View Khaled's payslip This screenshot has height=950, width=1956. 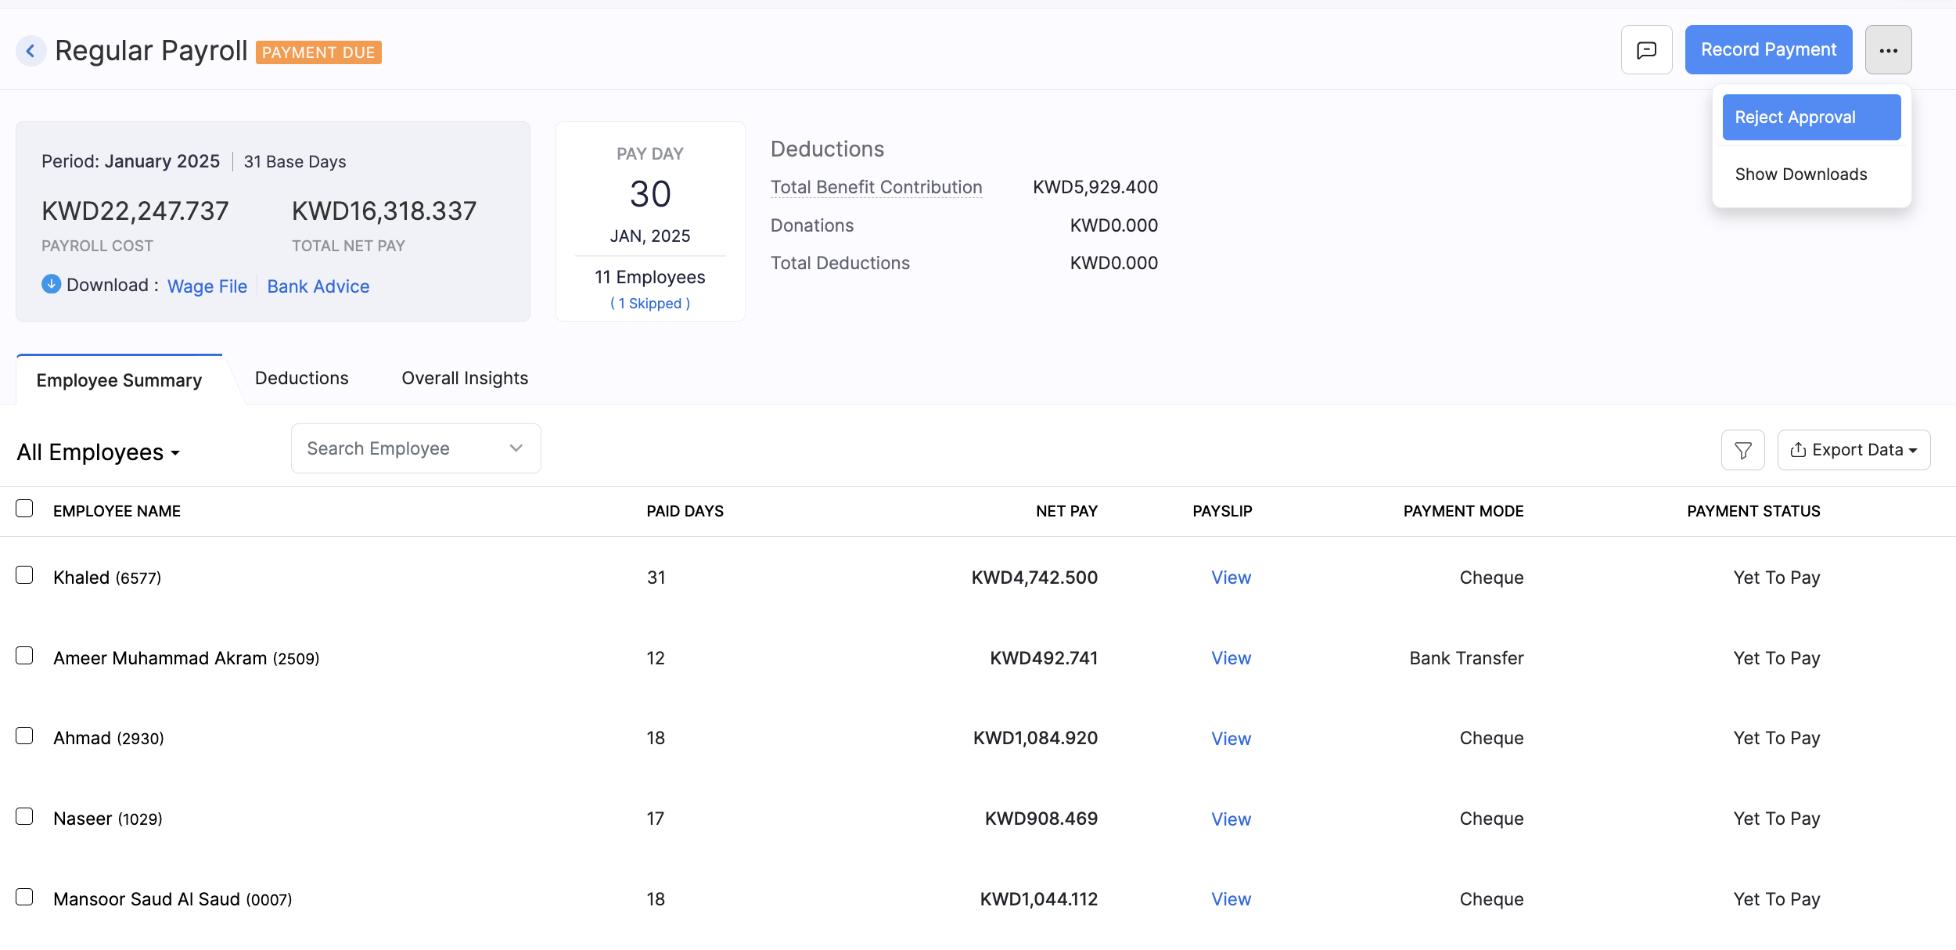click(x=1230, y=578)
